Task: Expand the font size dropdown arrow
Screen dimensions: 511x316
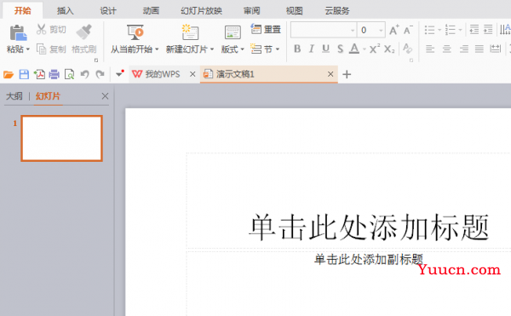Action: click(x=381, y=31)
